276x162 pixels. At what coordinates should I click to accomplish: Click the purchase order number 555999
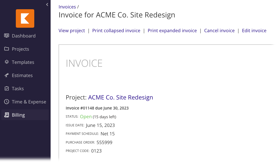(x=104, y=142)
